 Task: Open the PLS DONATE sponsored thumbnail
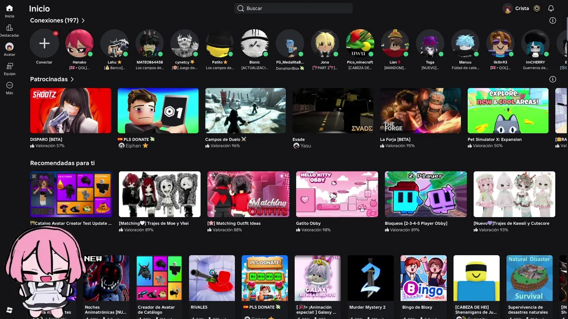[158, 110]
